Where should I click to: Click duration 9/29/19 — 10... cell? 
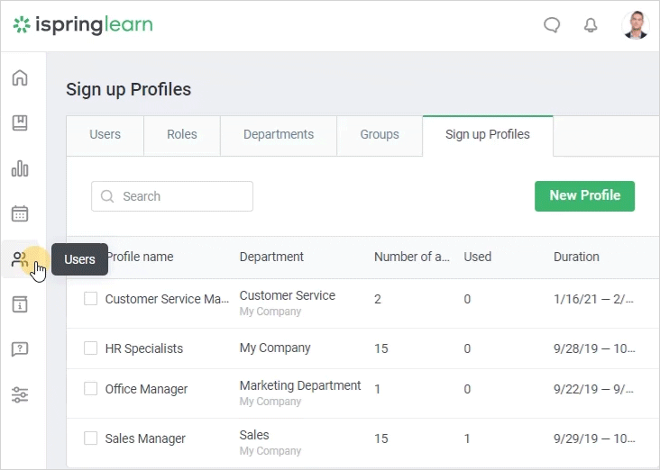coord(594,438)
